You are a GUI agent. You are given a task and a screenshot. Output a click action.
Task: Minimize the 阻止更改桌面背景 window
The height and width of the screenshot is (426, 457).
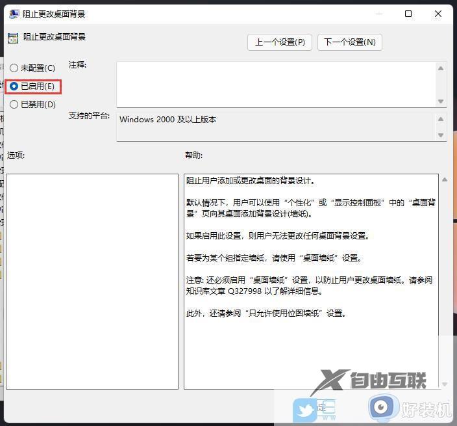point(379,14)
